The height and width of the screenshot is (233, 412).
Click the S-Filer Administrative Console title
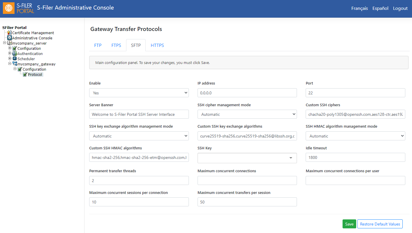[x=76, y=8]
